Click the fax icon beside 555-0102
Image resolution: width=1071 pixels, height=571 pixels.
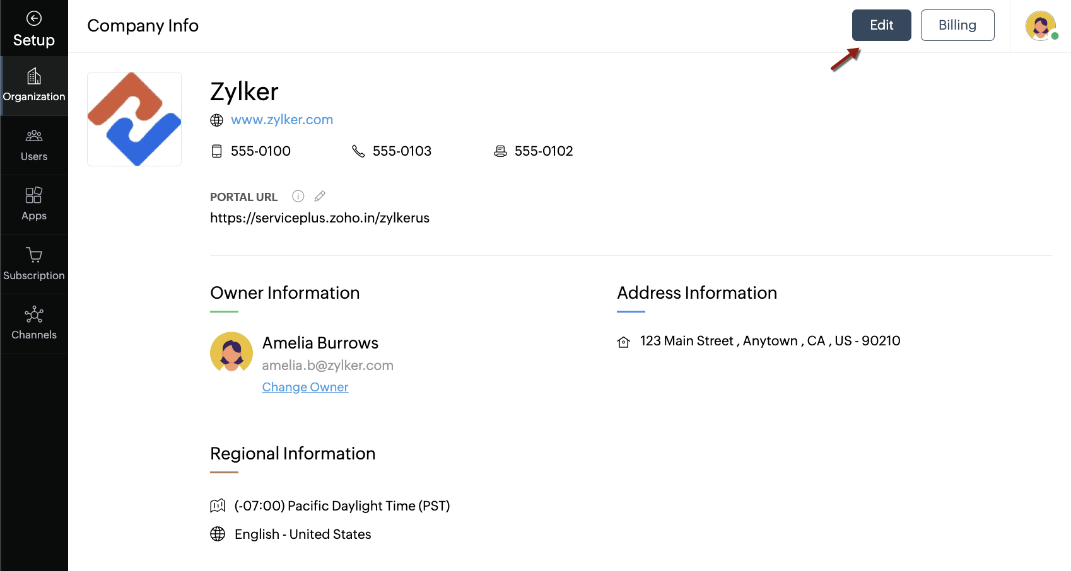(x=500, y=151)
